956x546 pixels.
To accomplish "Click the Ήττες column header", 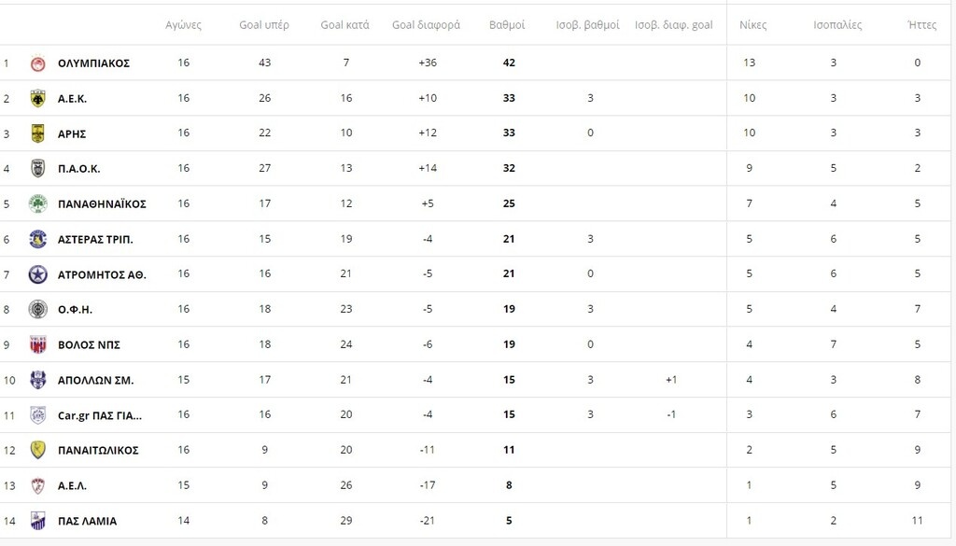I will [921, 25].
